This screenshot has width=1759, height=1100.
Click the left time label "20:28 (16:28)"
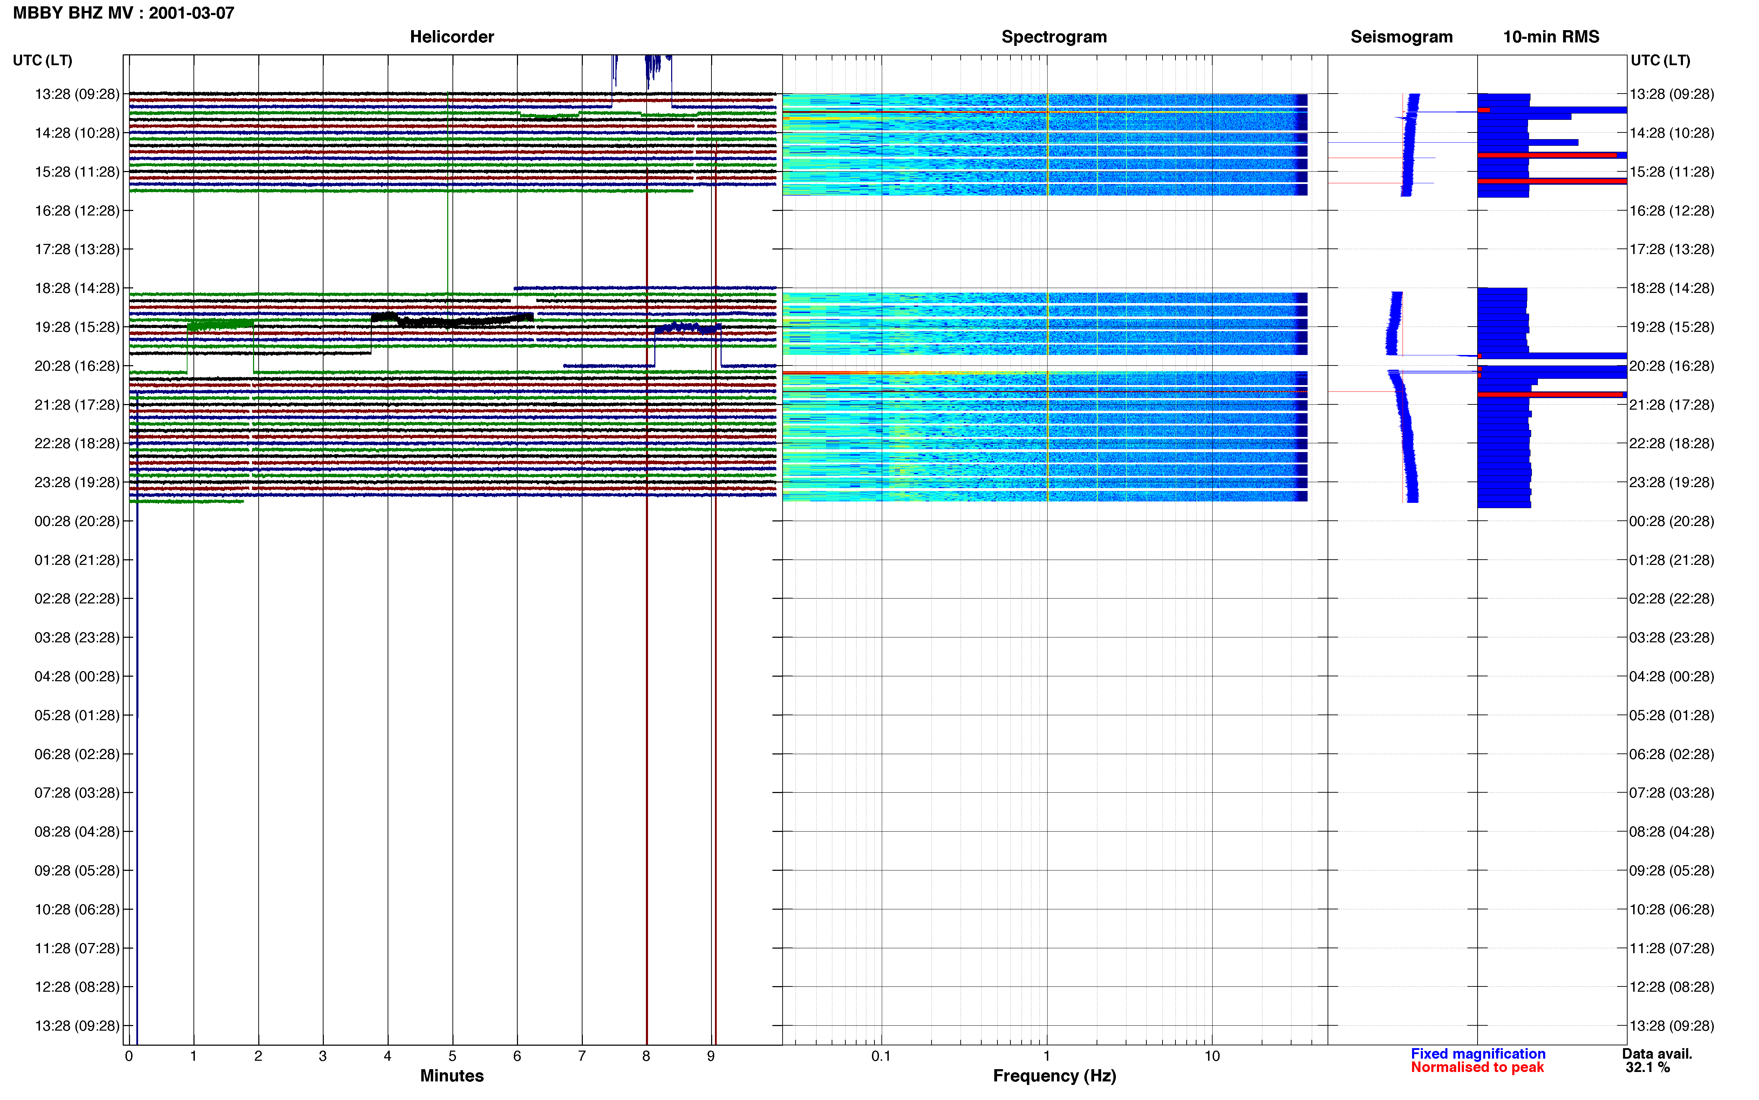(77, 366)
